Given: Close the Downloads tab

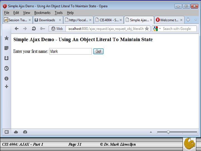Looking at the screenshot, I should point(60,20).
